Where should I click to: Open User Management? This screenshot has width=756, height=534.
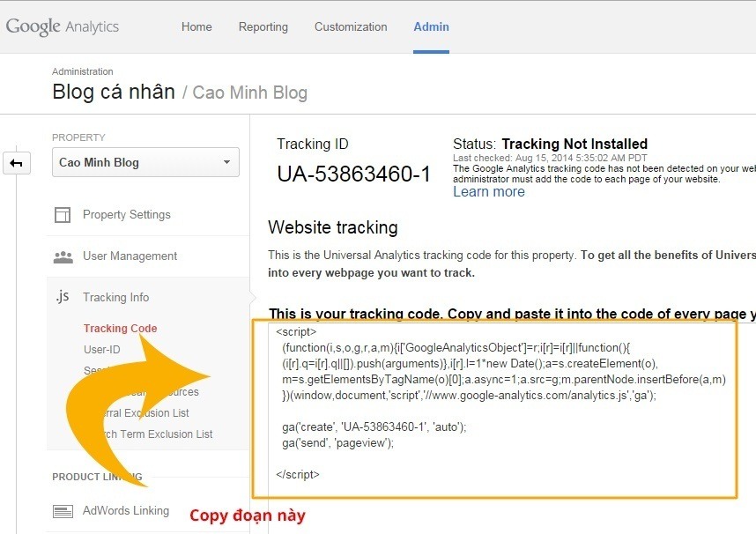(130, 256)
